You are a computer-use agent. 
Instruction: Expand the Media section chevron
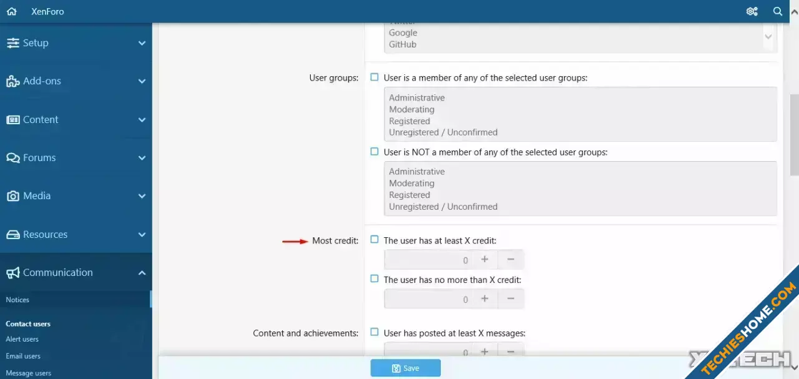pos(142,196)
